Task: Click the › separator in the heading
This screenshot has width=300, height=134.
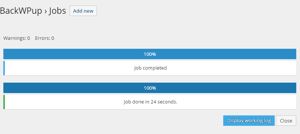Action: 45,12
